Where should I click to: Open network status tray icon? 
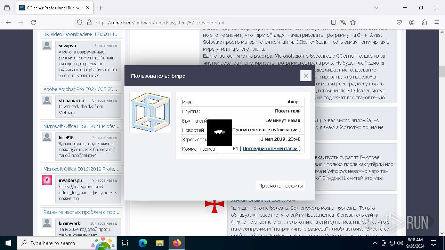point(392,243)
